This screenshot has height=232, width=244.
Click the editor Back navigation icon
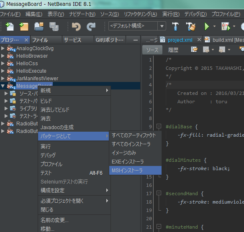pyautogui.click(x=206, y=50)
